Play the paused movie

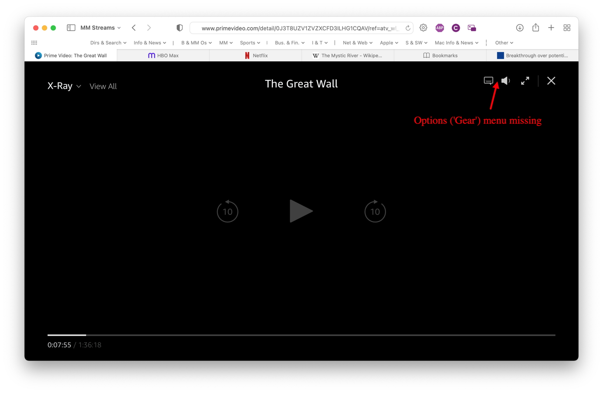tap(301, 211)
